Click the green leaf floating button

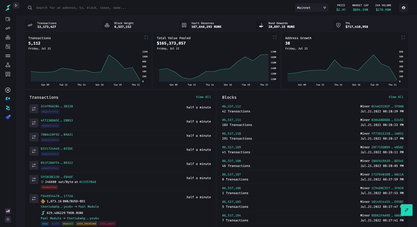tap(407, 210)
